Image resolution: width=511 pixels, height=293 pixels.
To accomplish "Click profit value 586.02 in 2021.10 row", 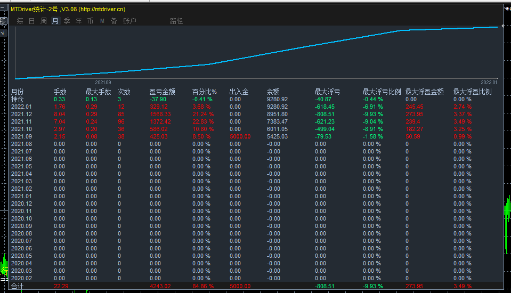I will click(x=159, y=129).
